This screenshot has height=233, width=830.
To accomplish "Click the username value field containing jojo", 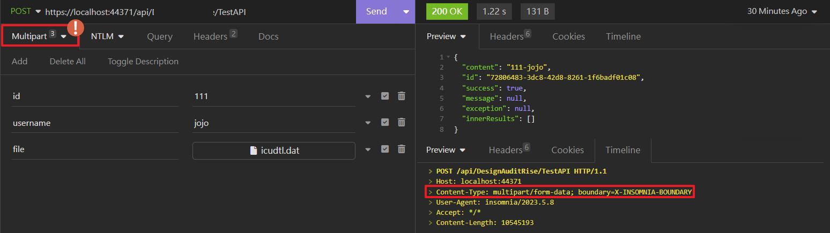I will click(273, 123).
